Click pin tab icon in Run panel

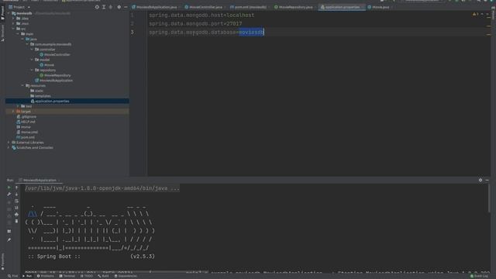9,240
